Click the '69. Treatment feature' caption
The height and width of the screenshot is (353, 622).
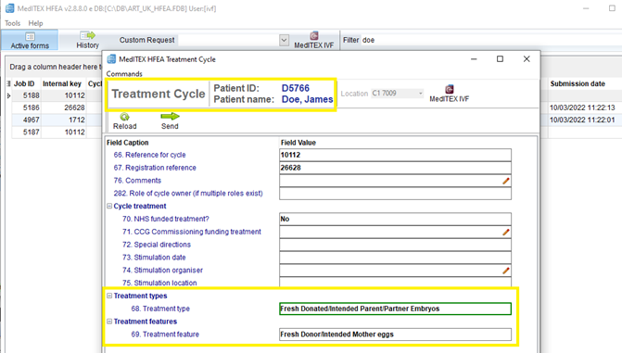pos(165,334)
